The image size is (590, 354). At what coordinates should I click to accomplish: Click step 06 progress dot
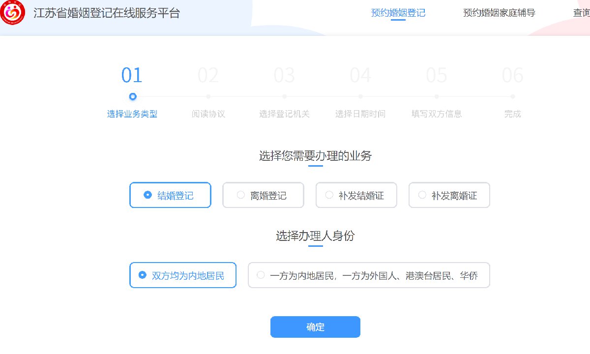(x=513, y=96)
